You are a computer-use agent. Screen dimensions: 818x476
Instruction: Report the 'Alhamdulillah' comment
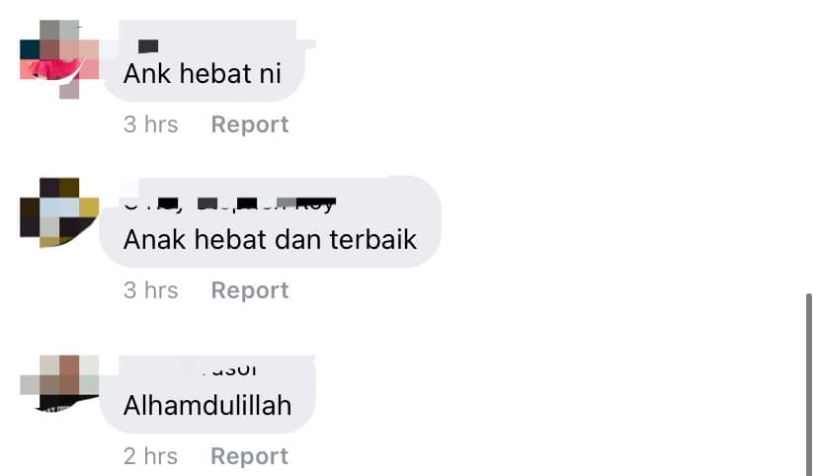[249, 456]
